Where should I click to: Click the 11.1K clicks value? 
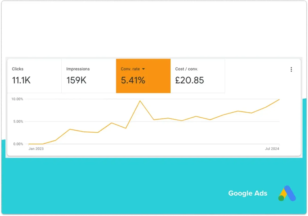pos(21,80)
